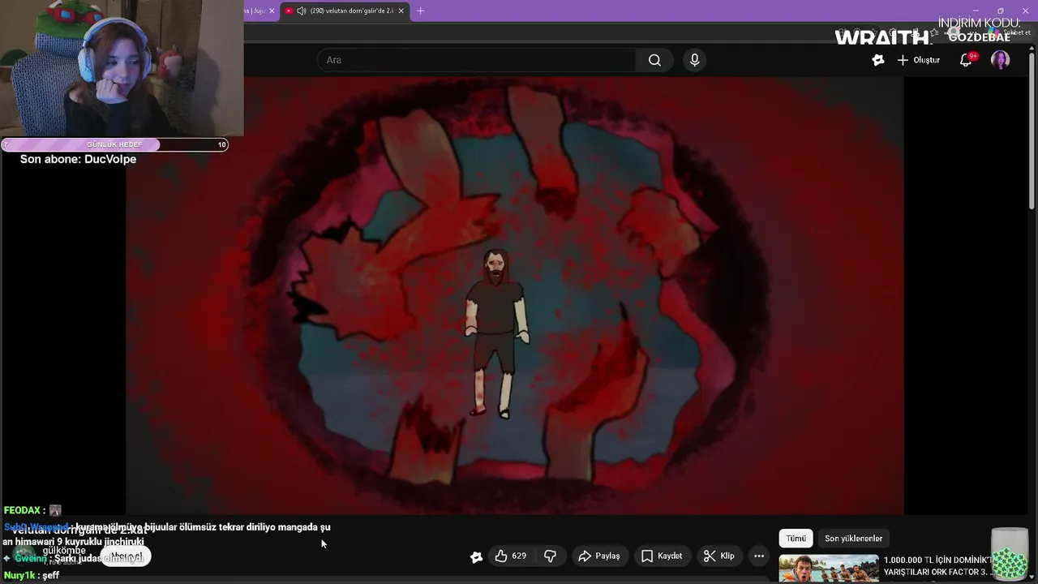1038x584 pixels.
Task: Click the sparkle icon beside Oluştur
Action: point(878,60)
